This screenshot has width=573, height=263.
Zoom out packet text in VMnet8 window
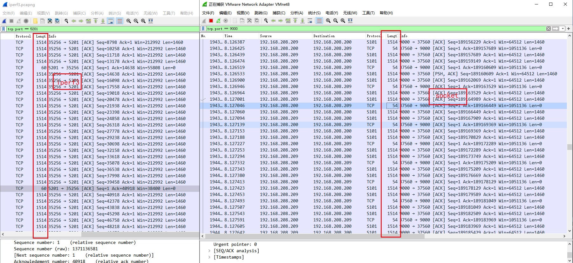(x=336, y=21)
